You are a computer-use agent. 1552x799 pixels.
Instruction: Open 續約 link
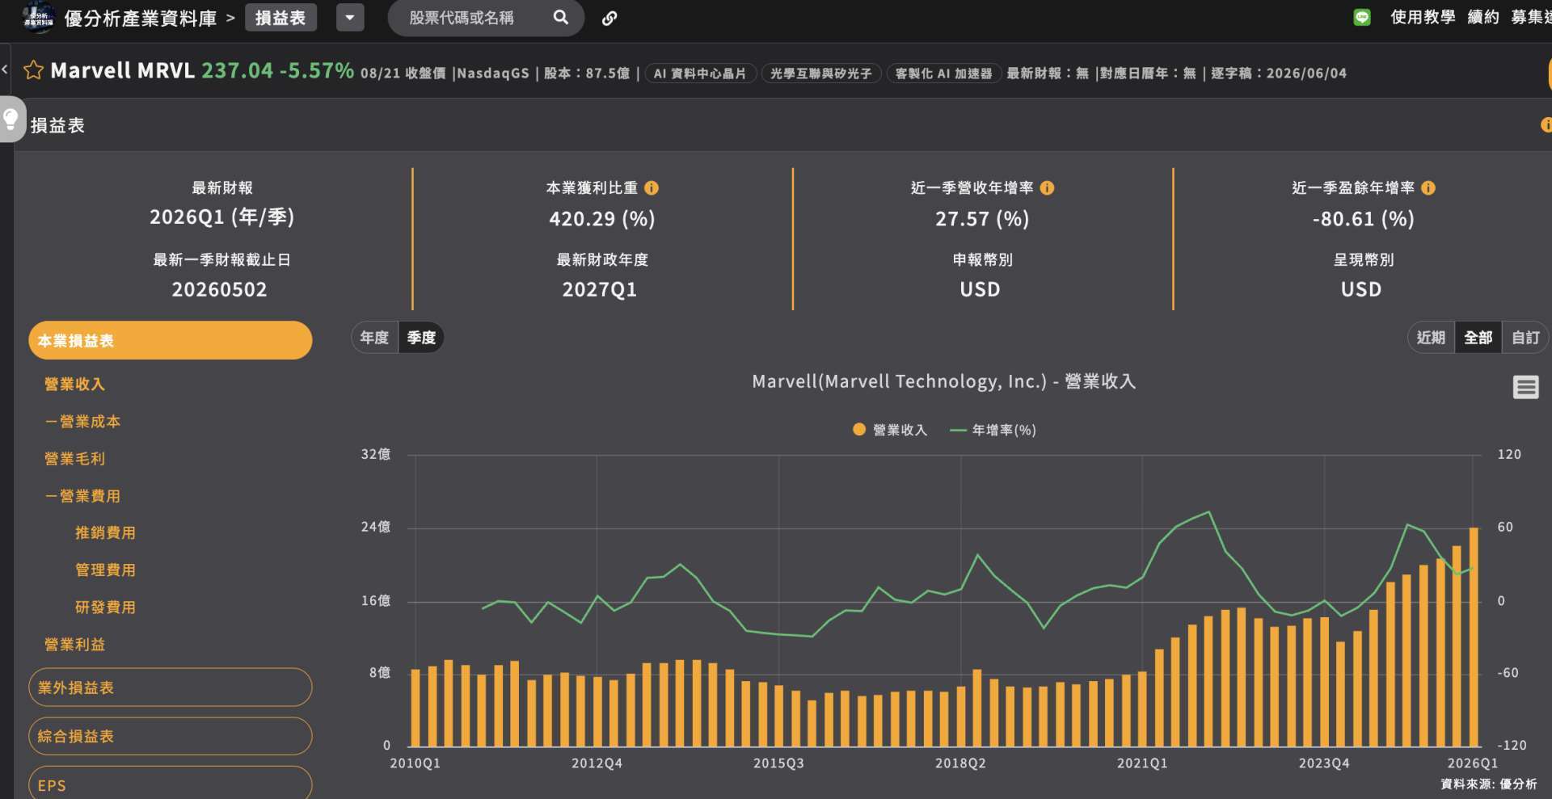pos(1482,17)
